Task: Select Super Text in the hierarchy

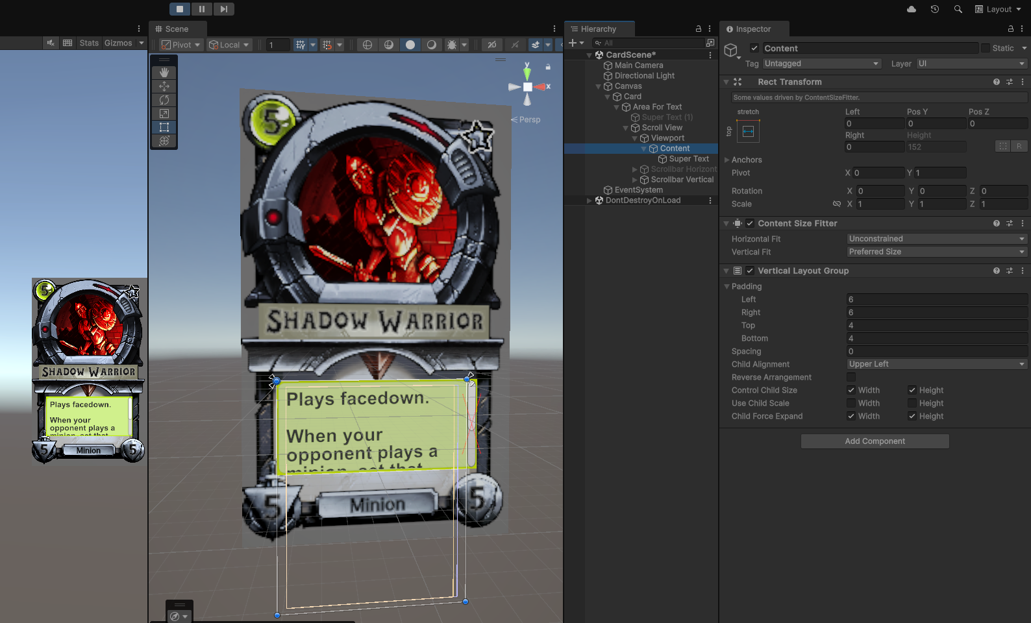Action: tap(689, 159)
